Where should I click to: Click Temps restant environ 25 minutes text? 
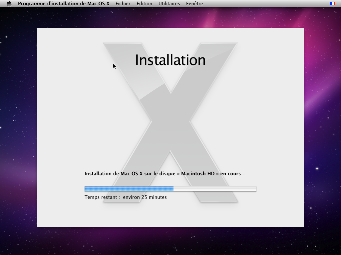[126, 197]
